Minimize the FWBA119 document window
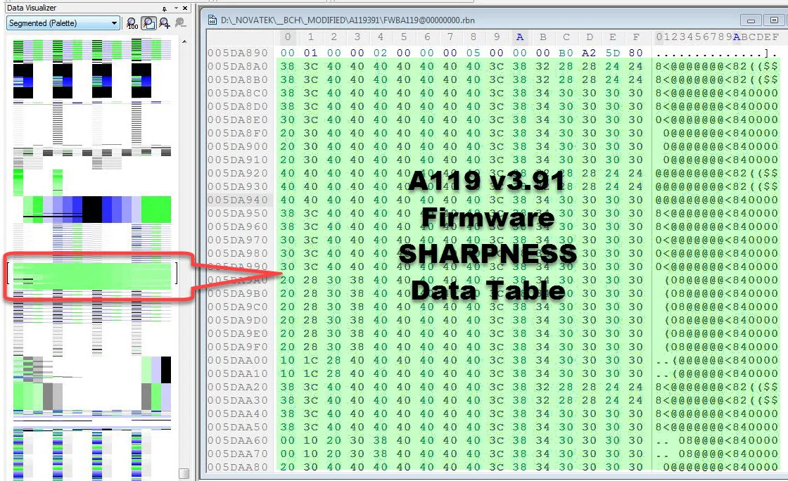Image resolution: width=788 pixels, height=481 pixels. tap(751, 20)
